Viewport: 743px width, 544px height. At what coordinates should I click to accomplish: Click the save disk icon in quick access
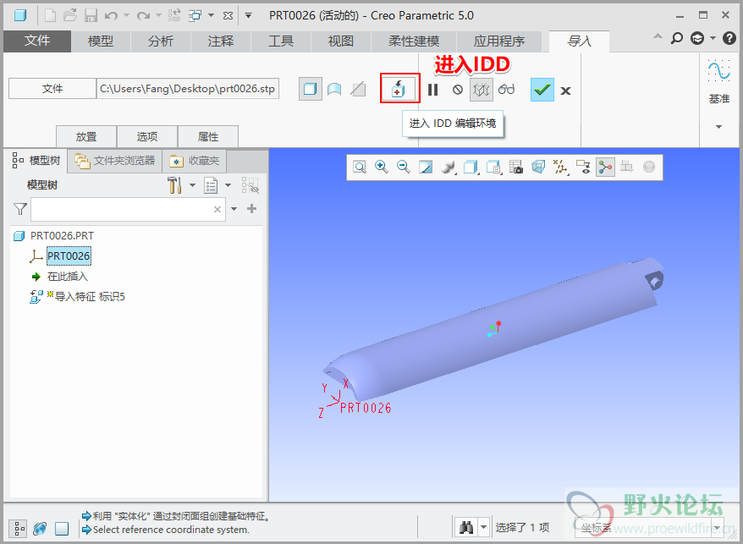91,15
